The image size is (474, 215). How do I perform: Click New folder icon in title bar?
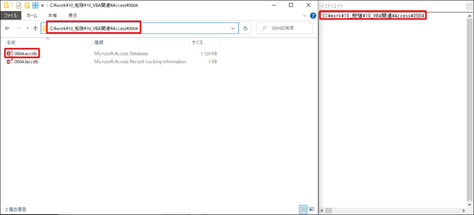click(x=27, y=5)
